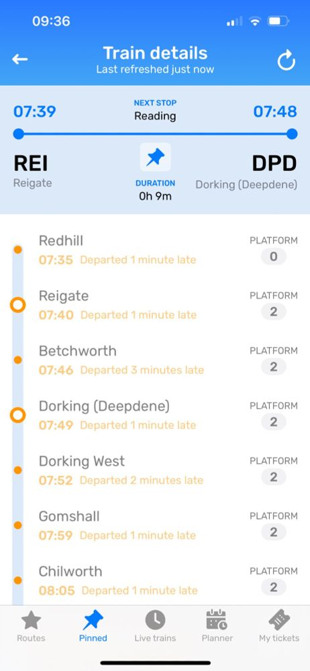
Task: Tap the journey line end dot at DPD
Action: tap(292, 134)
